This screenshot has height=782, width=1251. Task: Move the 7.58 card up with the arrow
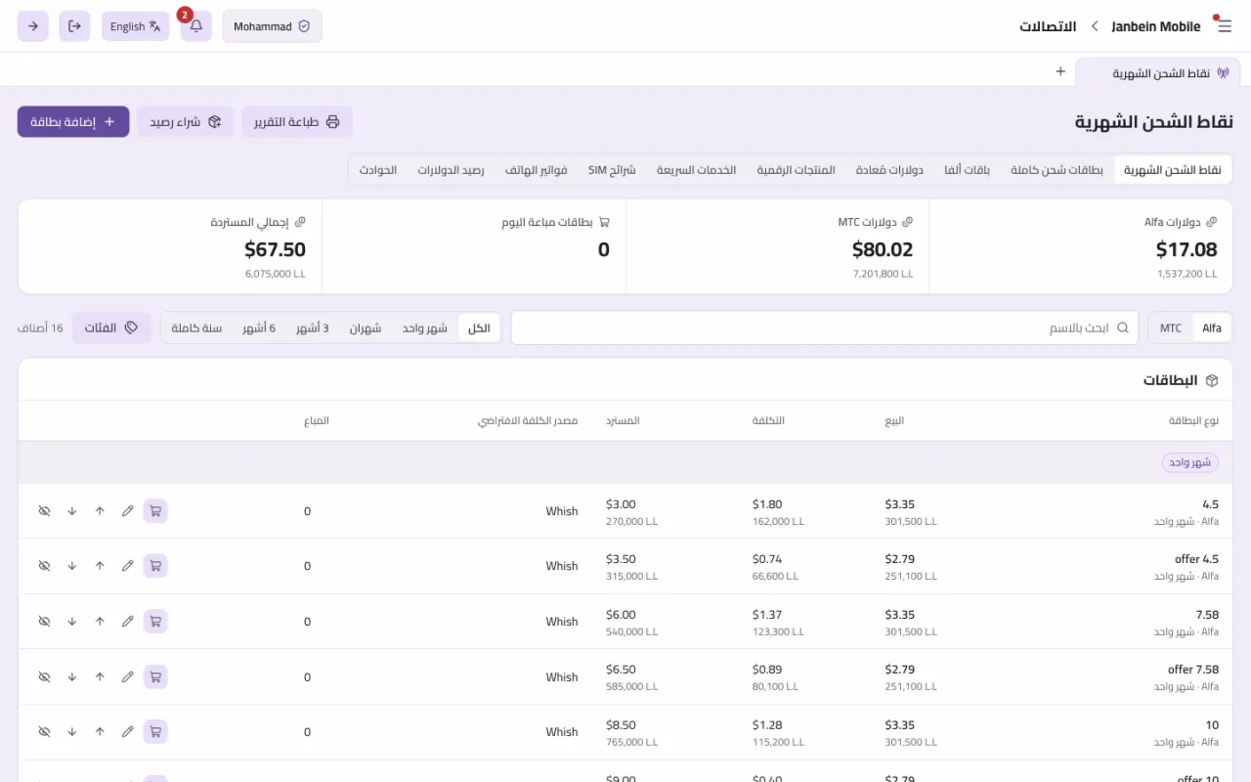[x=100, y=622]
